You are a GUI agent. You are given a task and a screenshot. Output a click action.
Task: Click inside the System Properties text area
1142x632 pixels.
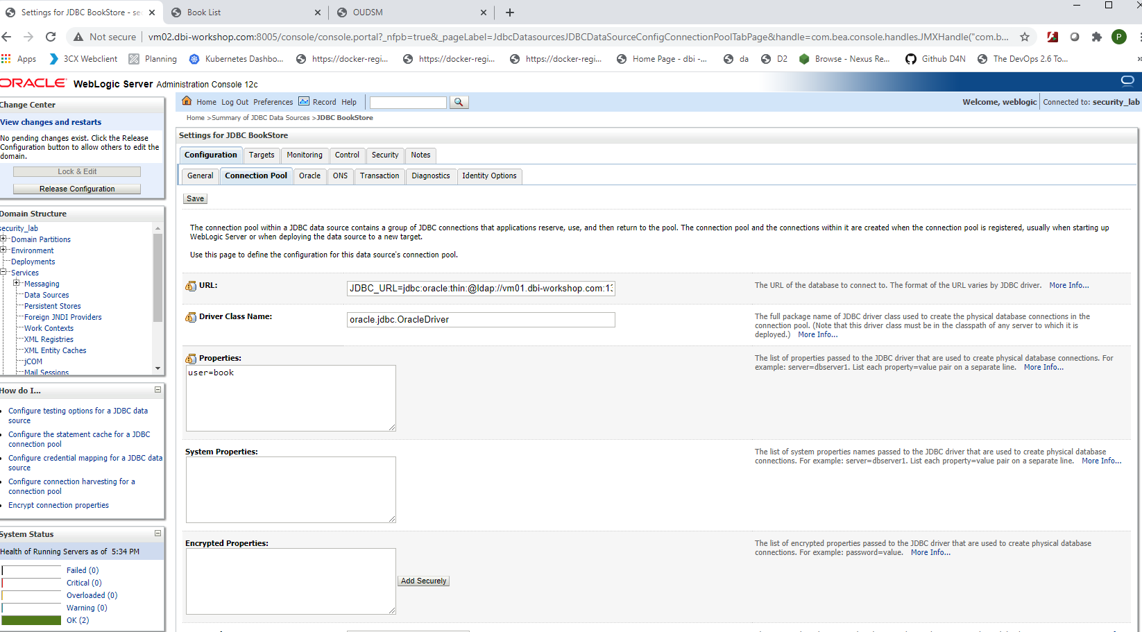pyautogui.click(x=291, y=490)
